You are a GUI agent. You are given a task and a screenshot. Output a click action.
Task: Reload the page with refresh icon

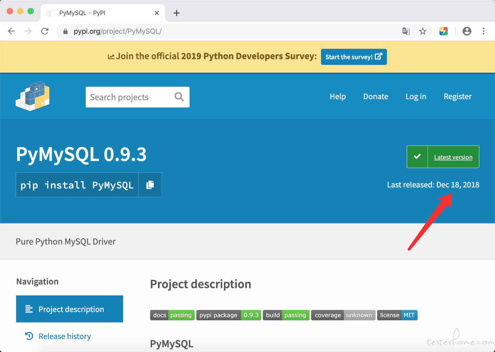[x=45, y=31]
